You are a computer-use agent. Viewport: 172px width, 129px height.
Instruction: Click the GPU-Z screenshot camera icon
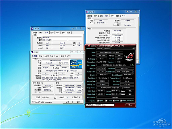(134, 48)
